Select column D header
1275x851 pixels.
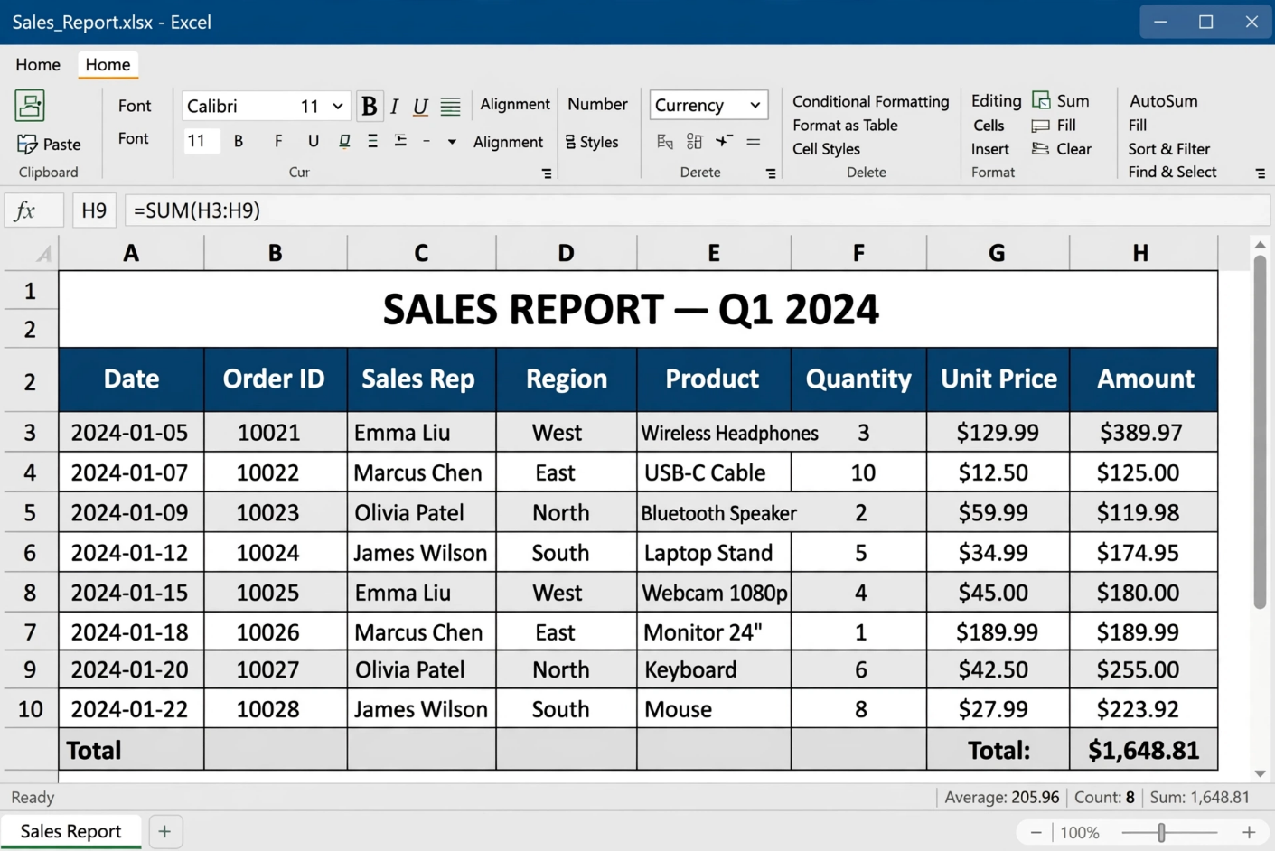567,253
